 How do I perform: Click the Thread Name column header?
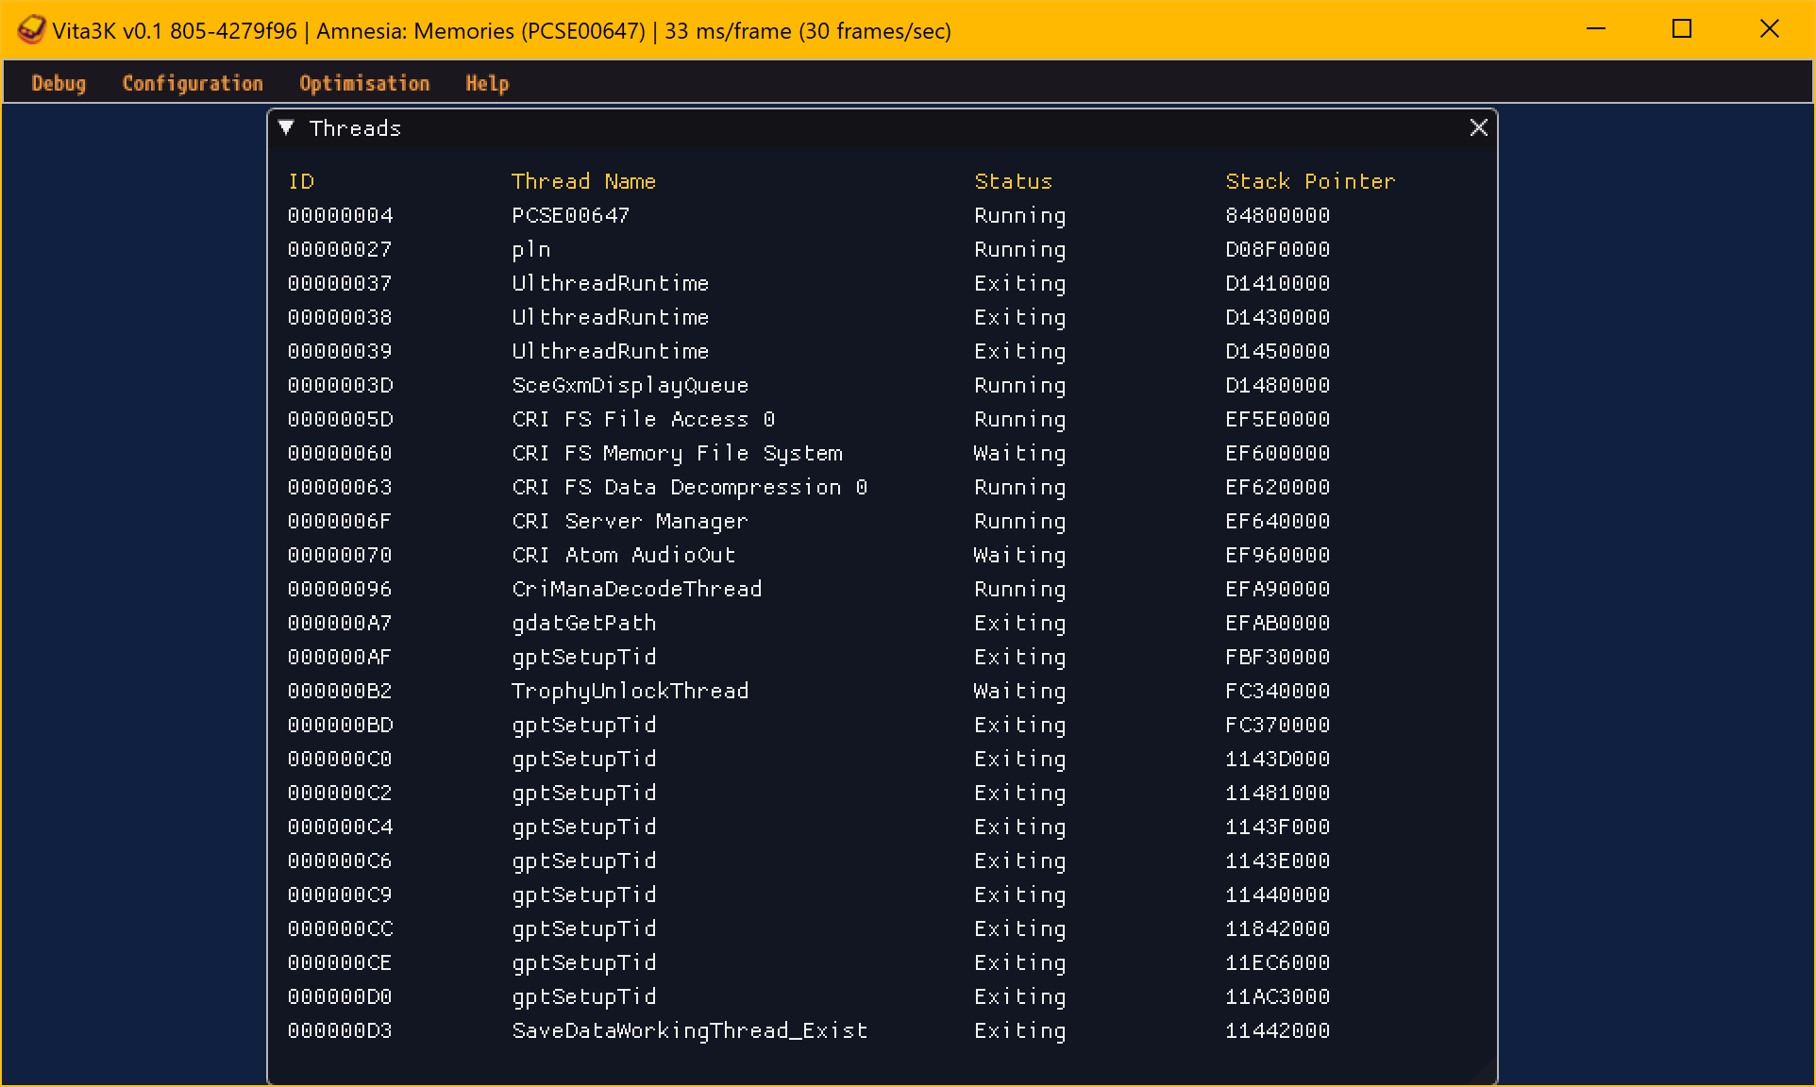[583, 181]
